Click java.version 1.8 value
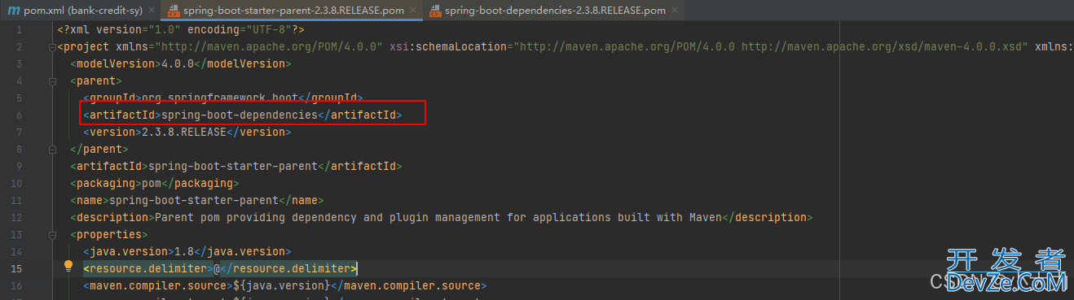The height and width of the screenshot is (300, 1074). point(184,251)
